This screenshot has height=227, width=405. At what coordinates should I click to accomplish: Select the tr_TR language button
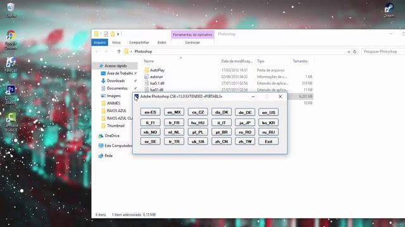point(174,141)
